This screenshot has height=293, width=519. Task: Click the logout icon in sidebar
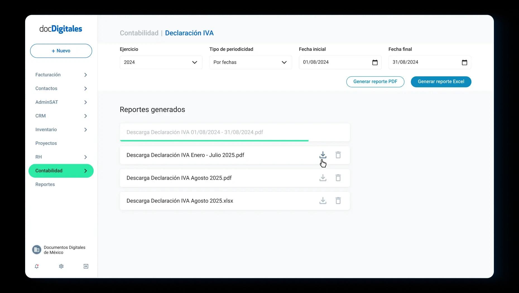pyautogui.click(x=86, y=266)
